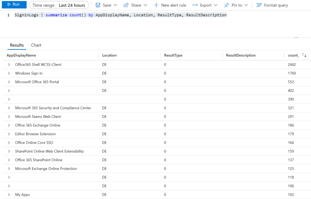The height and width of the screenshot is (199, 311).
Task: Select the Results tab
Action: [17, 45]
